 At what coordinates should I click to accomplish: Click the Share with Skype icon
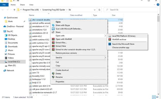53,25
